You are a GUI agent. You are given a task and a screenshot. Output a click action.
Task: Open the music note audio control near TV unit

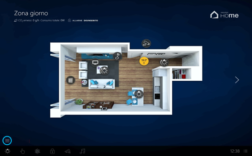pyautogui.click(x=117, y=56)
